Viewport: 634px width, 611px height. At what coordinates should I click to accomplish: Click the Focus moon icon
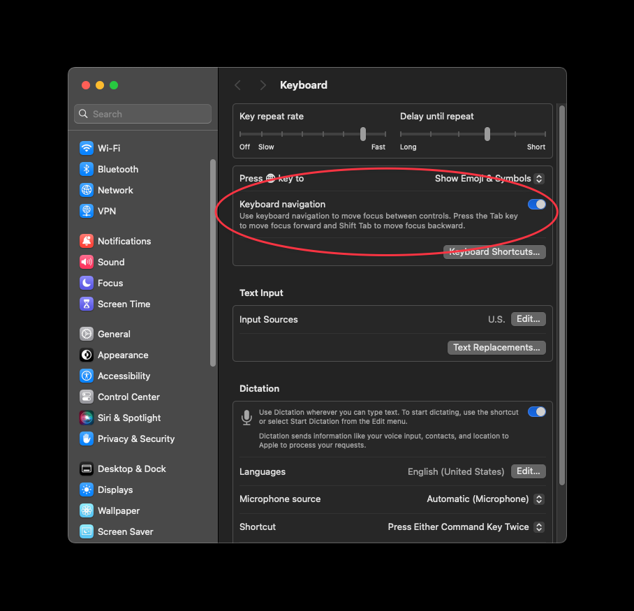click(86, 283)
